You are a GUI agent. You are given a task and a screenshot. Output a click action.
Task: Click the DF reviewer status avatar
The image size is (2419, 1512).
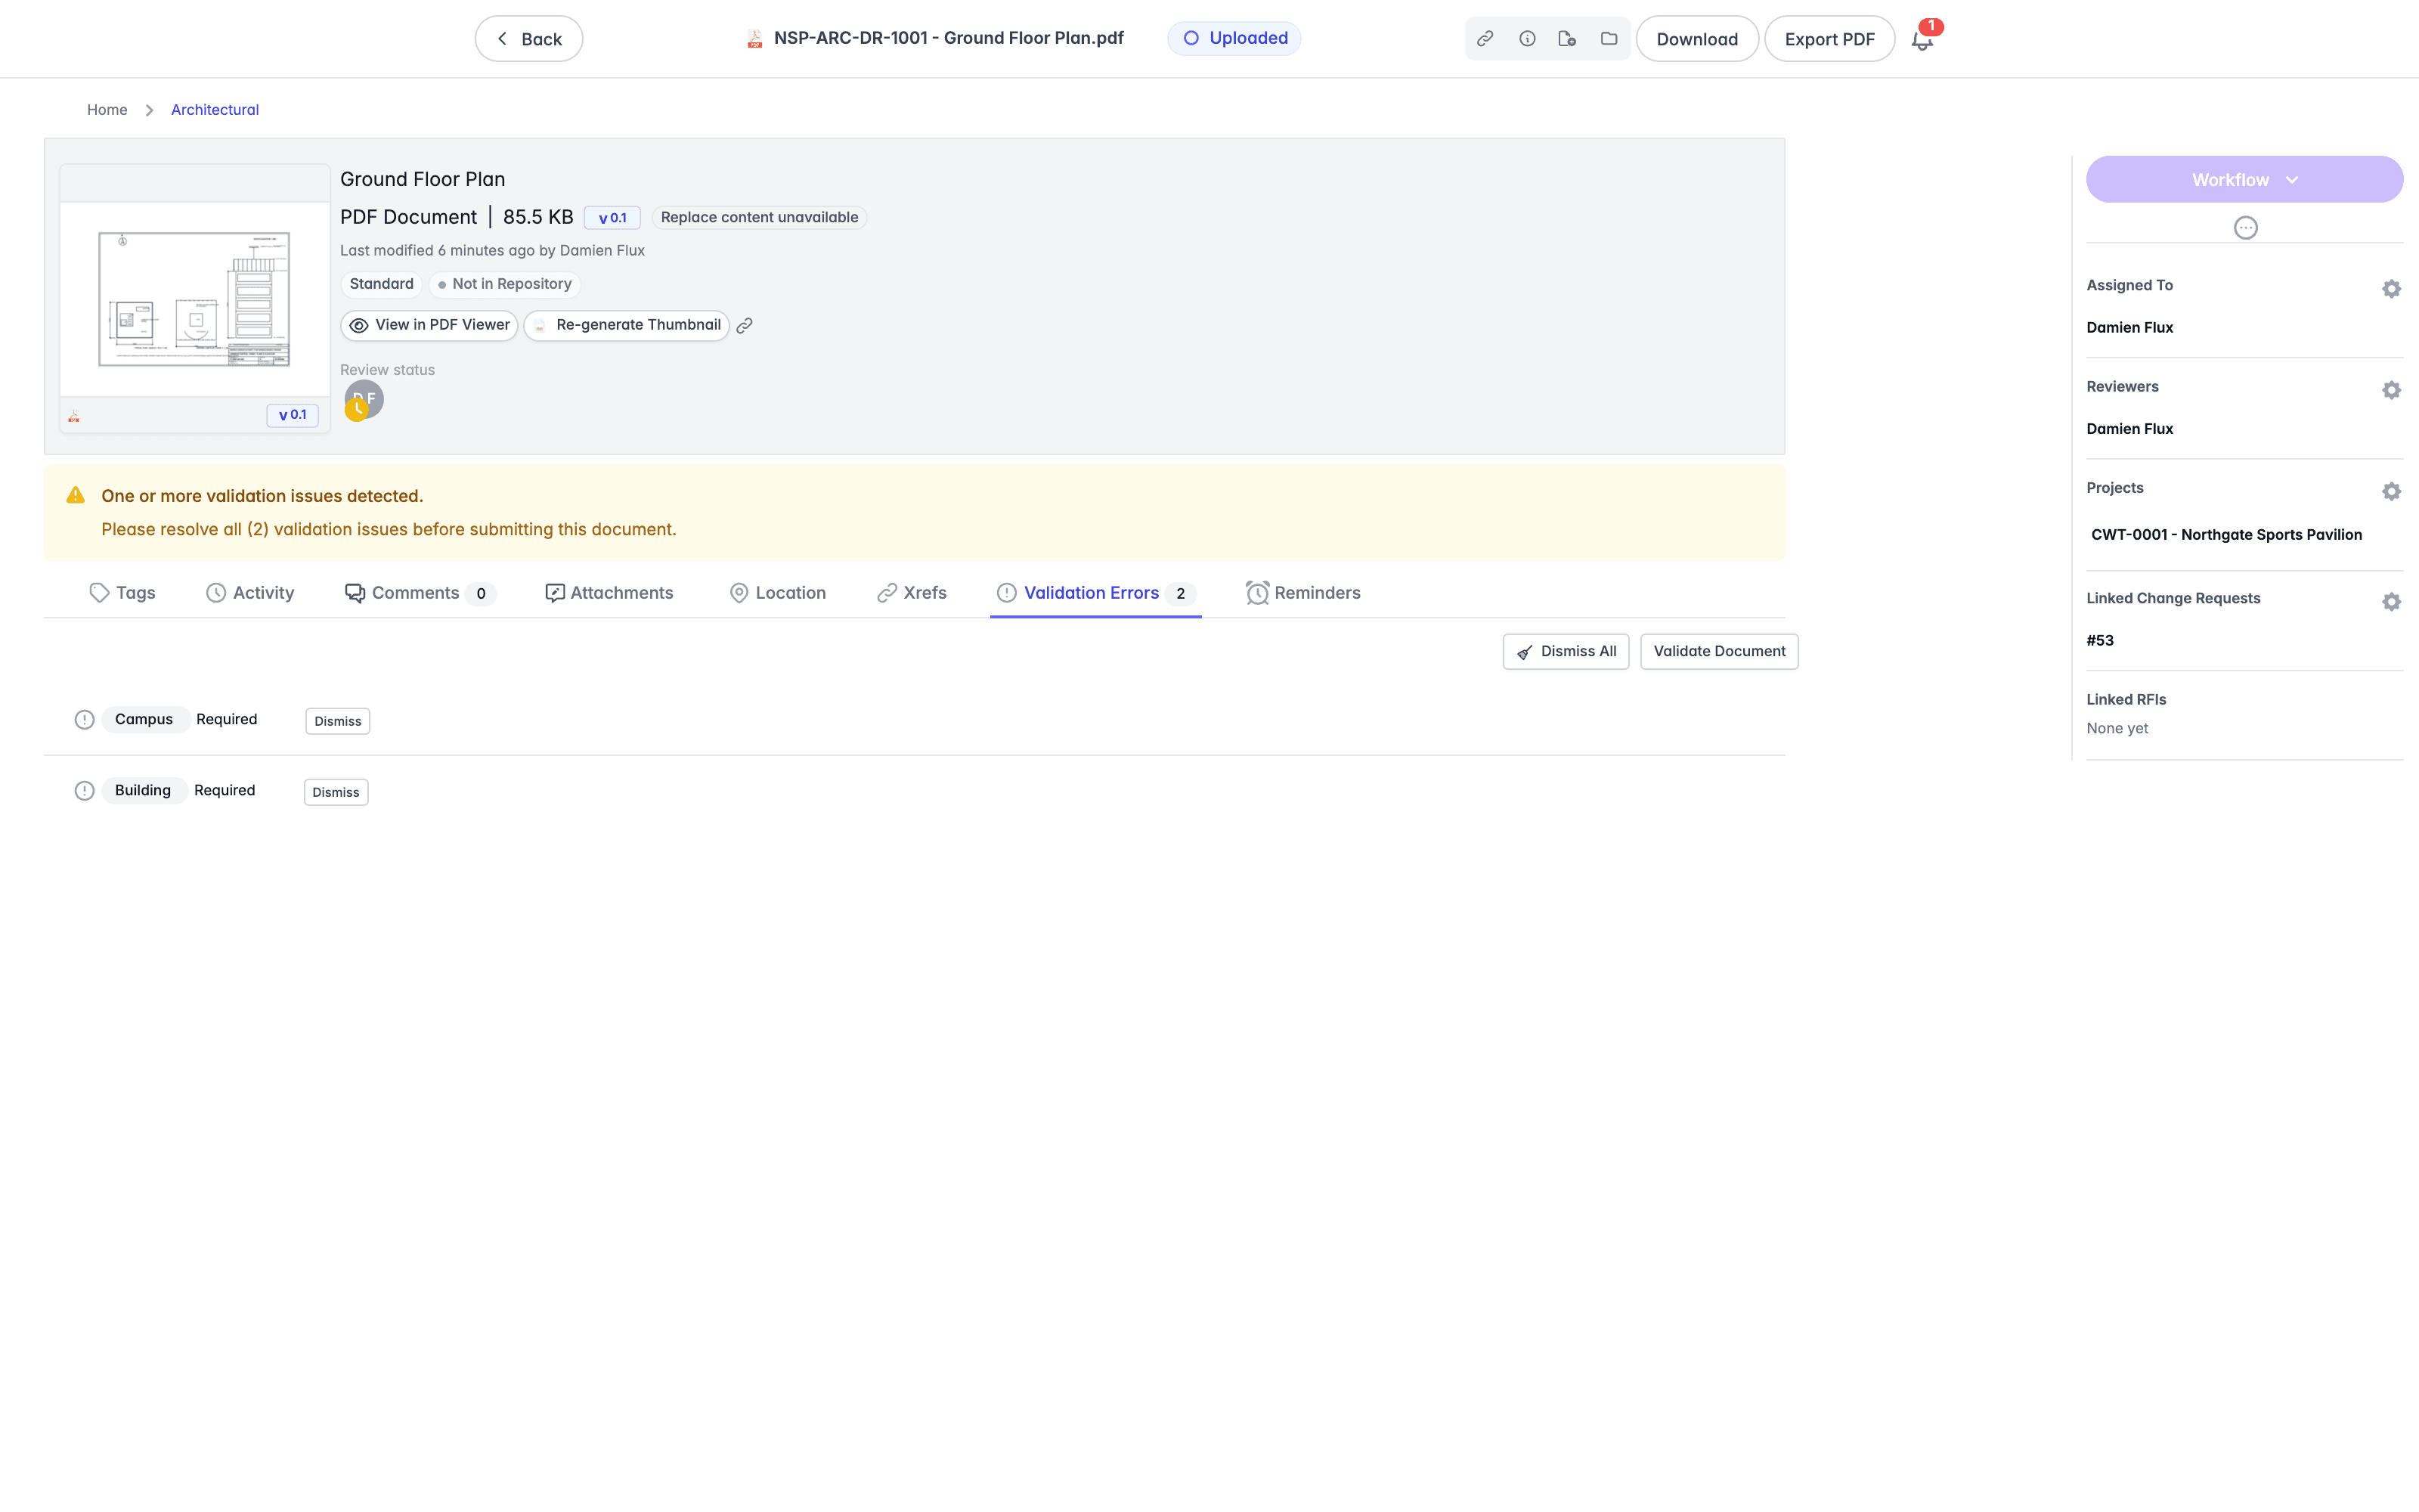[364, 400]
